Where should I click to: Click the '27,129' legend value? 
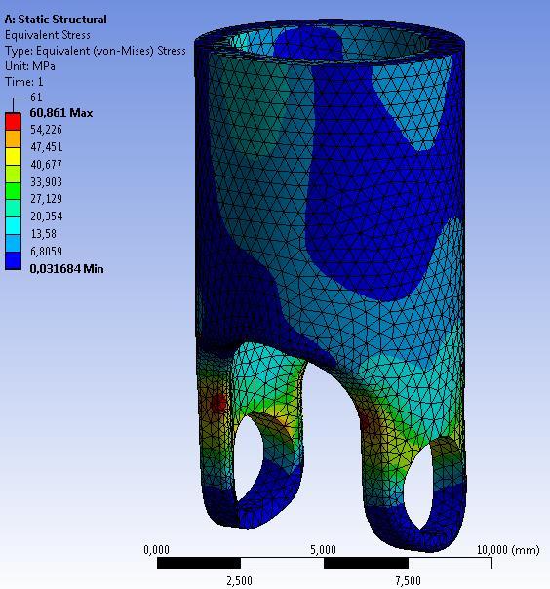(x=46, y=199)
